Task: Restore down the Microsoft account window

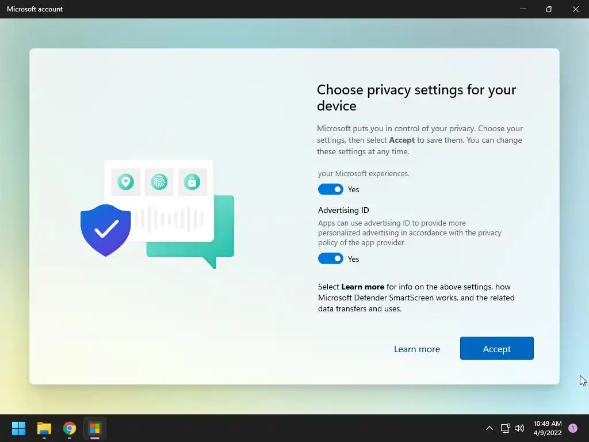Action: point(549,9)
